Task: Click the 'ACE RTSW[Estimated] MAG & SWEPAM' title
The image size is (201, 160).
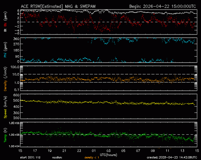Action: (x=58, y=6)
